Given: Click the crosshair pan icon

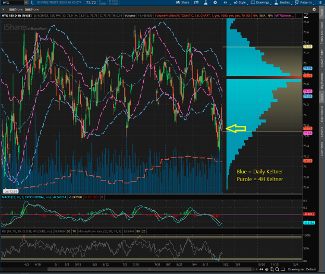Looking at the screenshot, I should tap(267, 269).
